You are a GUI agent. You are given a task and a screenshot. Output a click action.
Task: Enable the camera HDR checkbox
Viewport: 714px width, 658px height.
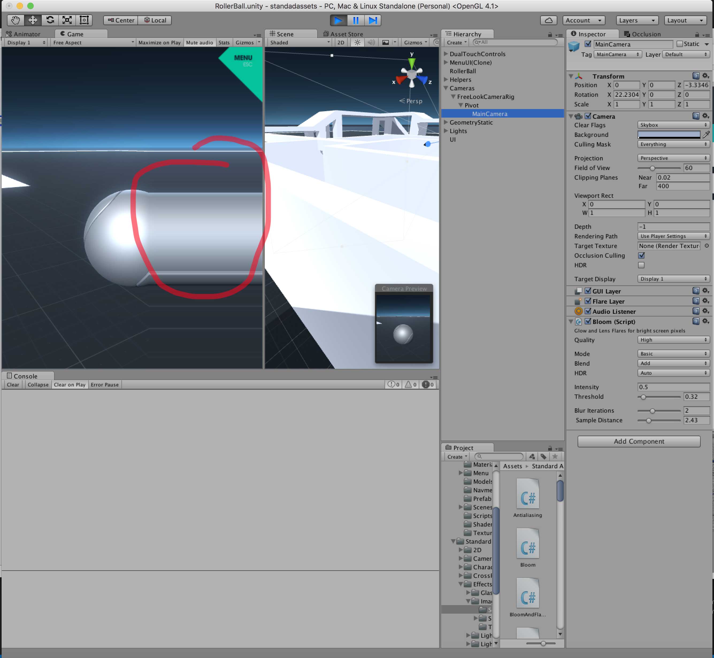coord(641,265)
